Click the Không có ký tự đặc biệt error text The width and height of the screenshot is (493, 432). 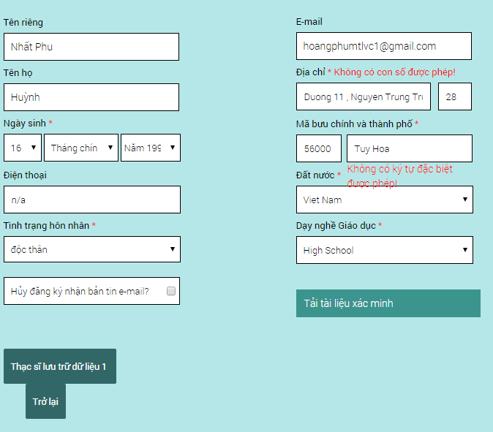coord(399,176)
